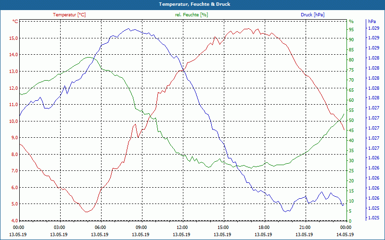Click the 06:00 time axis label
The height and width of the screenshot is (240, 385).
coord(100,228)
